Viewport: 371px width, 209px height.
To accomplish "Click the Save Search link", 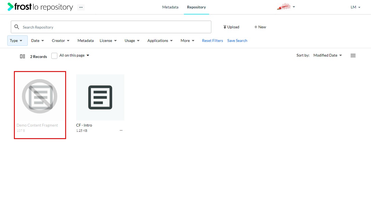I will pyautogui.click(x=237, y=41).
